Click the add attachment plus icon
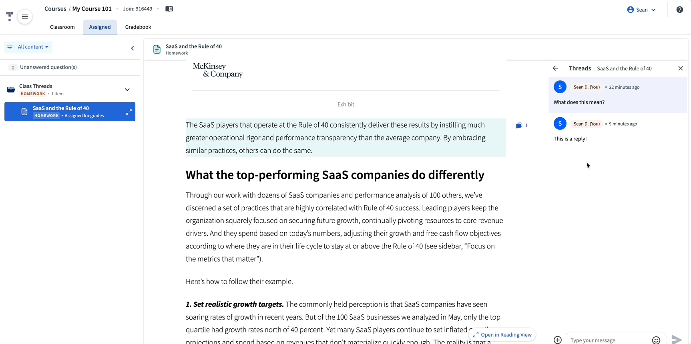691x344 pixels. (x=558, y=340)
